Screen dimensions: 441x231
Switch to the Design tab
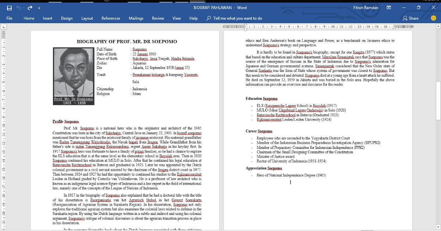[67, 18]
